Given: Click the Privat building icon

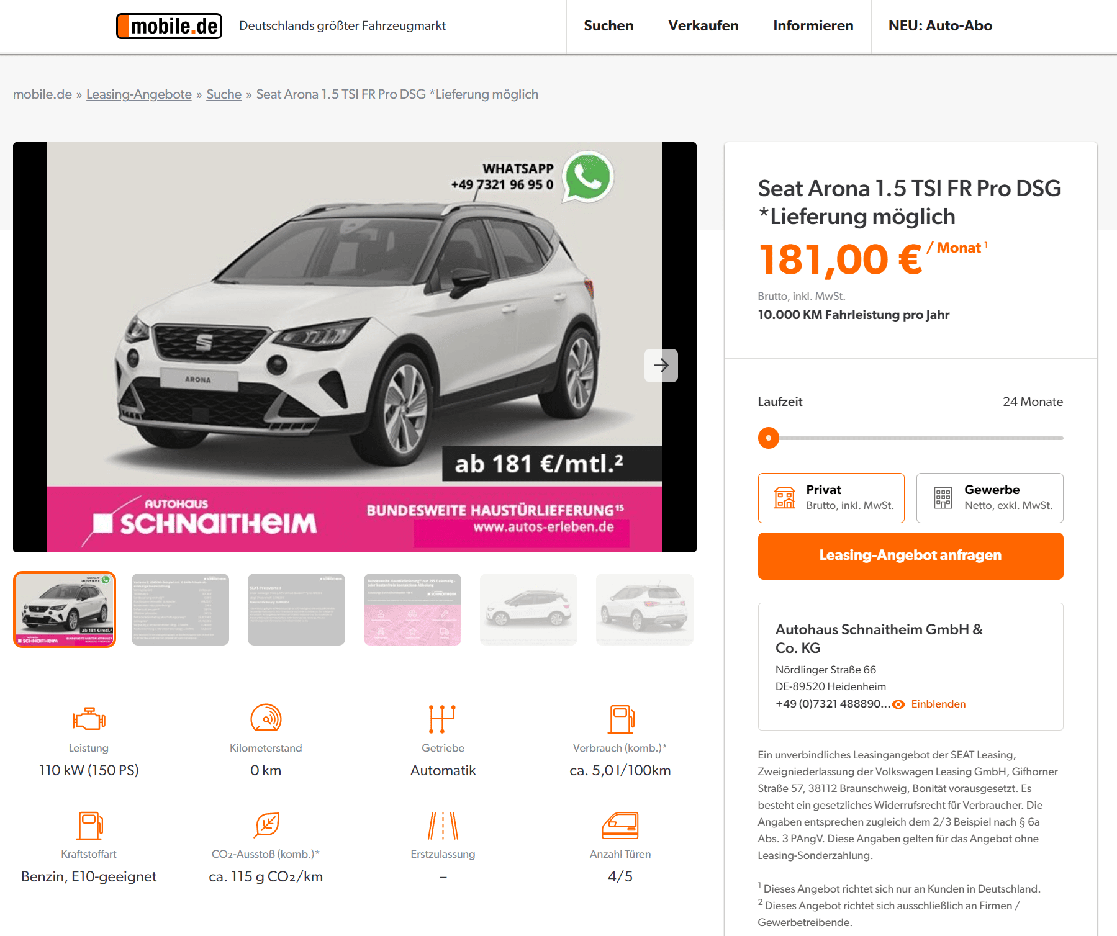Looking at the screenshot, I should (785, 498).
